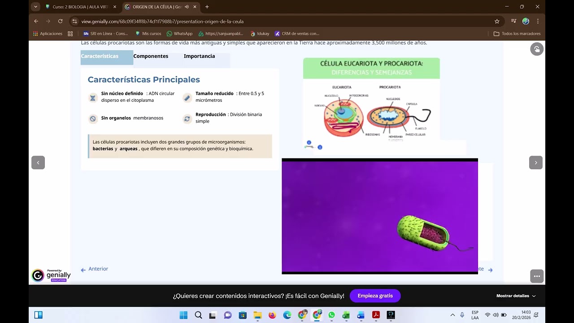Open Microsoft Store from the taskbar

click(243, 315)
